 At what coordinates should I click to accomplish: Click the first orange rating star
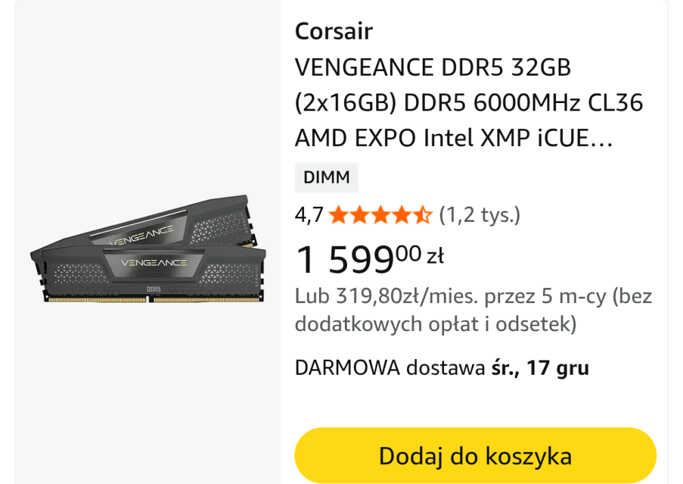coord(337,216)
